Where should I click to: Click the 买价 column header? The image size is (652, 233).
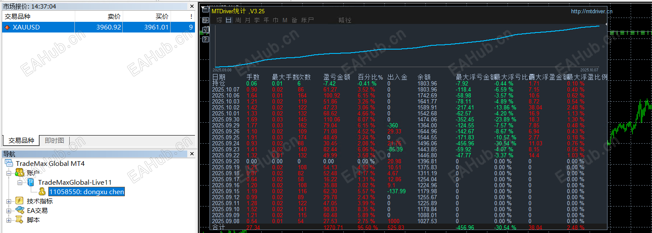147,16
